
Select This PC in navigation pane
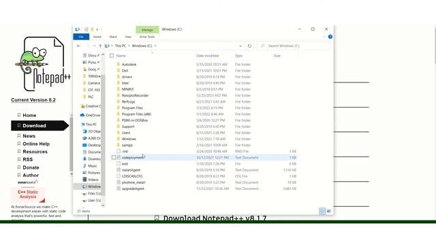pyautogui.click(x=89, y=125)
